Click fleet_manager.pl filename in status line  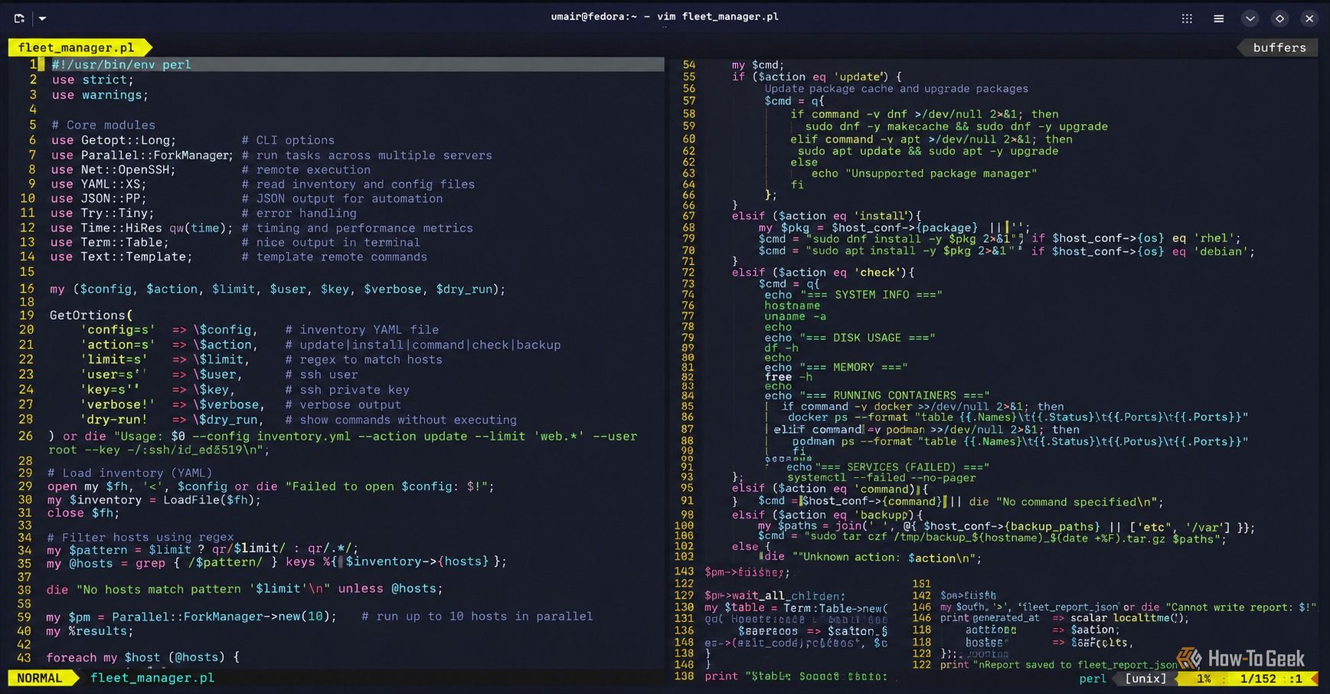152,678
